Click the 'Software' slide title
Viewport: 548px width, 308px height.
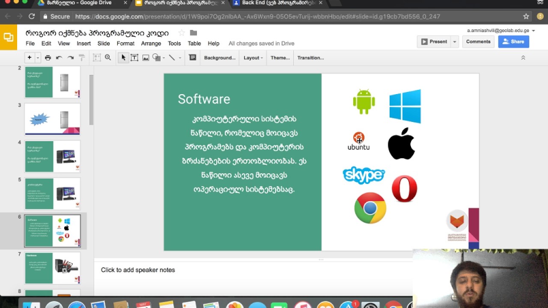pyautogui.click(x=204, y=99)
